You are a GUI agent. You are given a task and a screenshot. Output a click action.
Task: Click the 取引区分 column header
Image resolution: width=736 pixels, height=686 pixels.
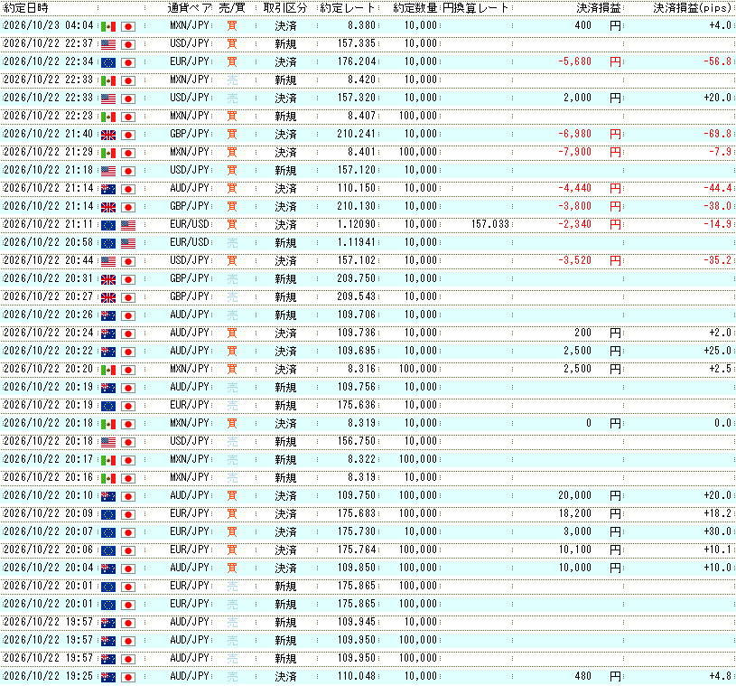tap(285, 8)
